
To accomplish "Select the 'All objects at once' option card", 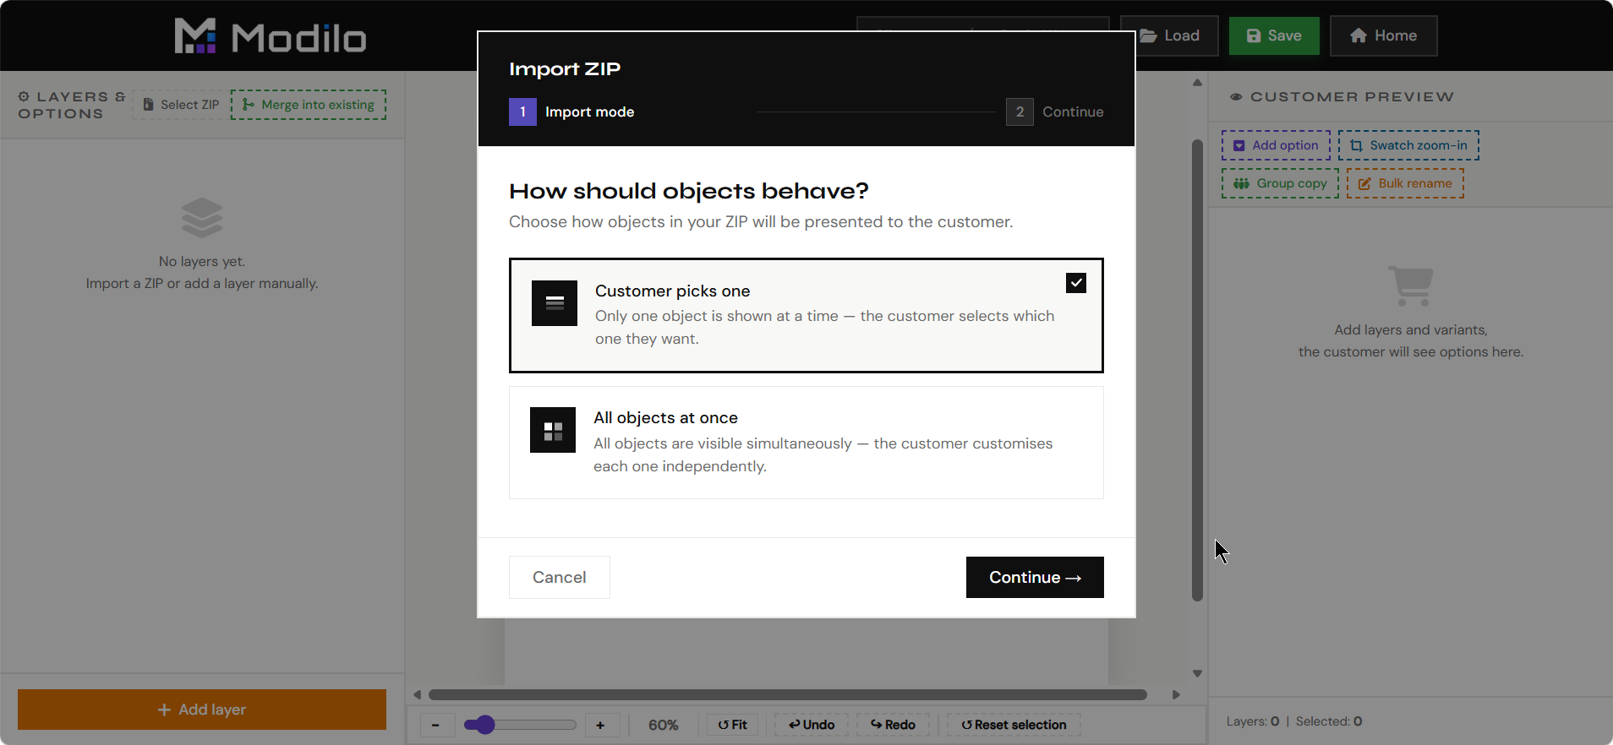I will click(x=806, y=443).
